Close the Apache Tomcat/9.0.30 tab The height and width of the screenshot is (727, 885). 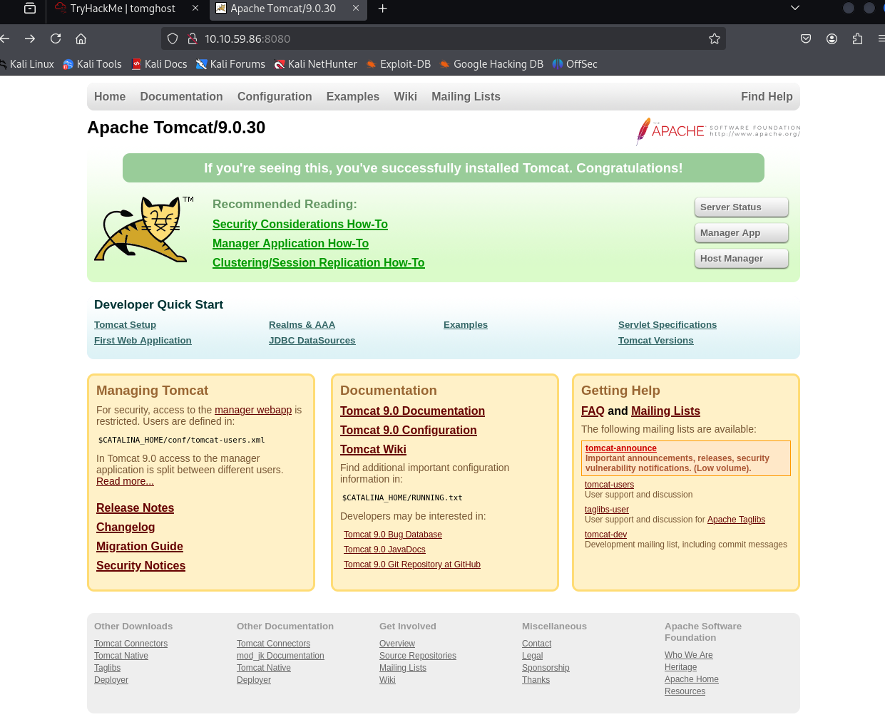[x=356, y=9]
